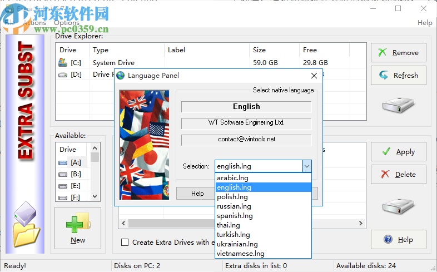
Task: Close the Language Panel dialog
Action: [314, 76]
